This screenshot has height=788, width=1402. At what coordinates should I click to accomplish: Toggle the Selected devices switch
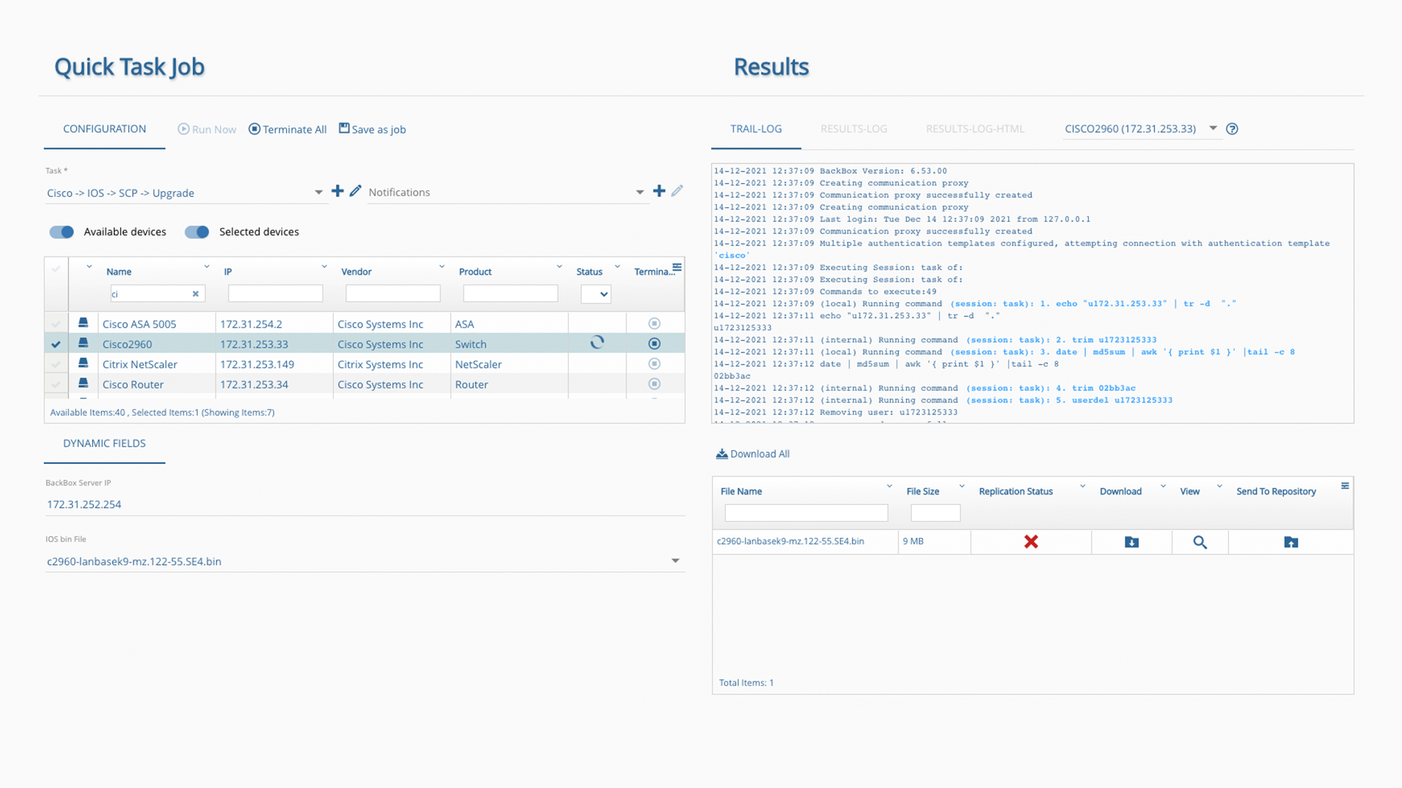pos(197,232)
